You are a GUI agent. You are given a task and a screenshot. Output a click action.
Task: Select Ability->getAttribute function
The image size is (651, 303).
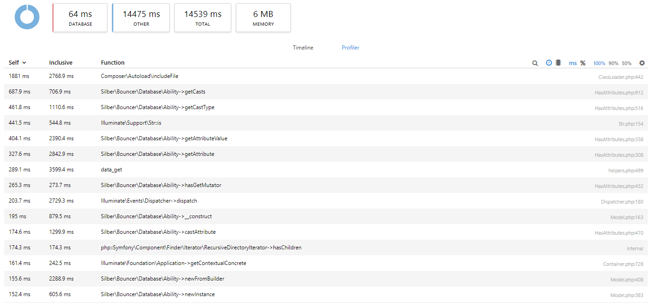pos(158,154)
